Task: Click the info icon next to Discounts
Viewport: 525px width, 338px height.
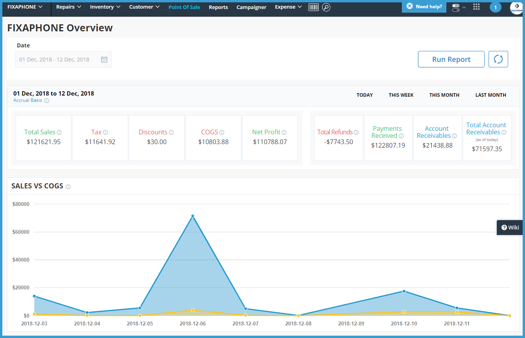Action: pyautogui.click(x=171, y=132)
